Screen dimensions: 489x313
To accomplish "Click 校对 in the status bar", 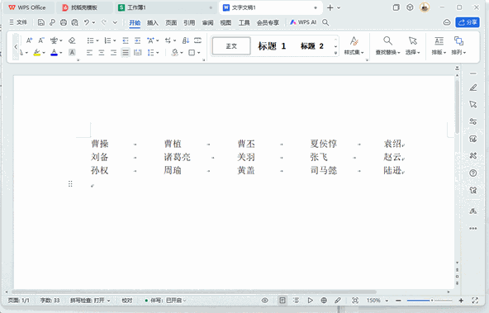I will point(127,301).
